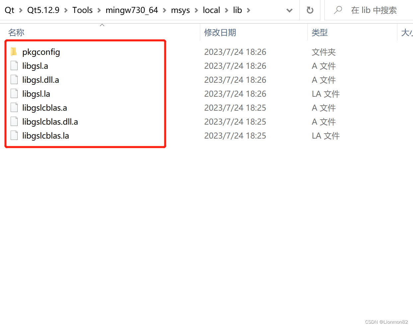The height and width of the screenshot is (327, 413).
Task: Sort files by the 修改日期 column
Action: [x=220, y=32]
